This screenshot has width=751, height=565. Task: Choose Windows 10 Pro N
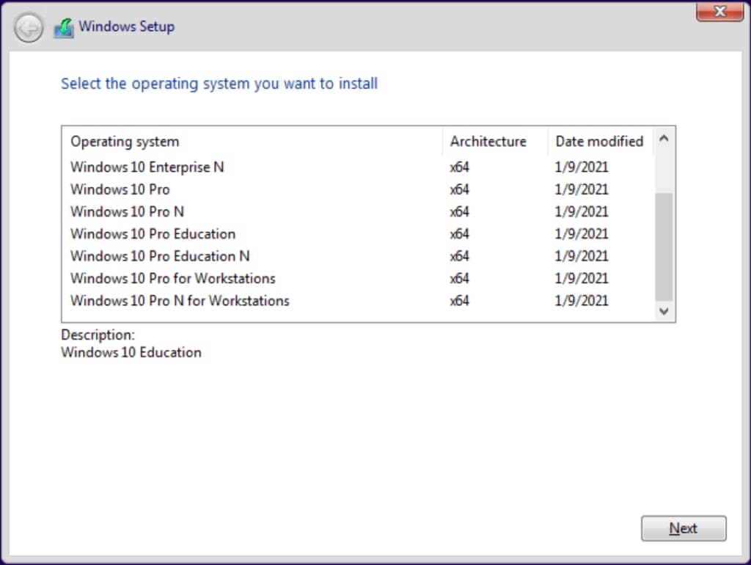(127, 212)
